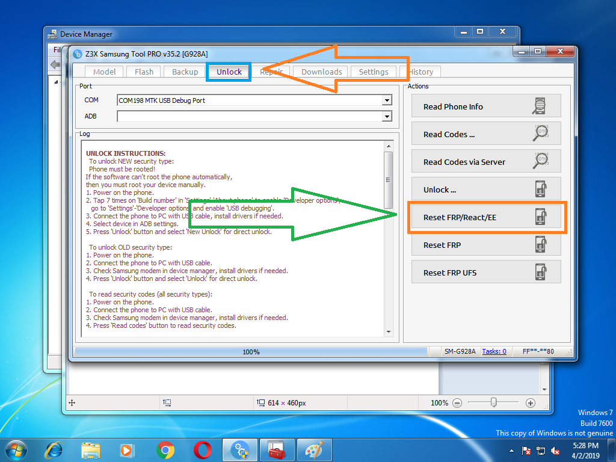Image resolution: width=616 pixels, height=462 pixels.
Task: Launch Google Chrome from taskbar
Action: (165, 450)
